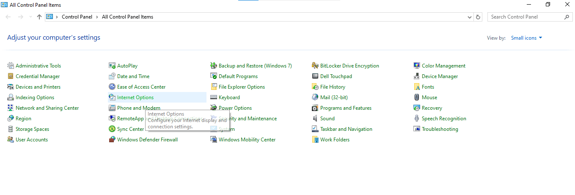Open the Recovery link

pos(432,108)
